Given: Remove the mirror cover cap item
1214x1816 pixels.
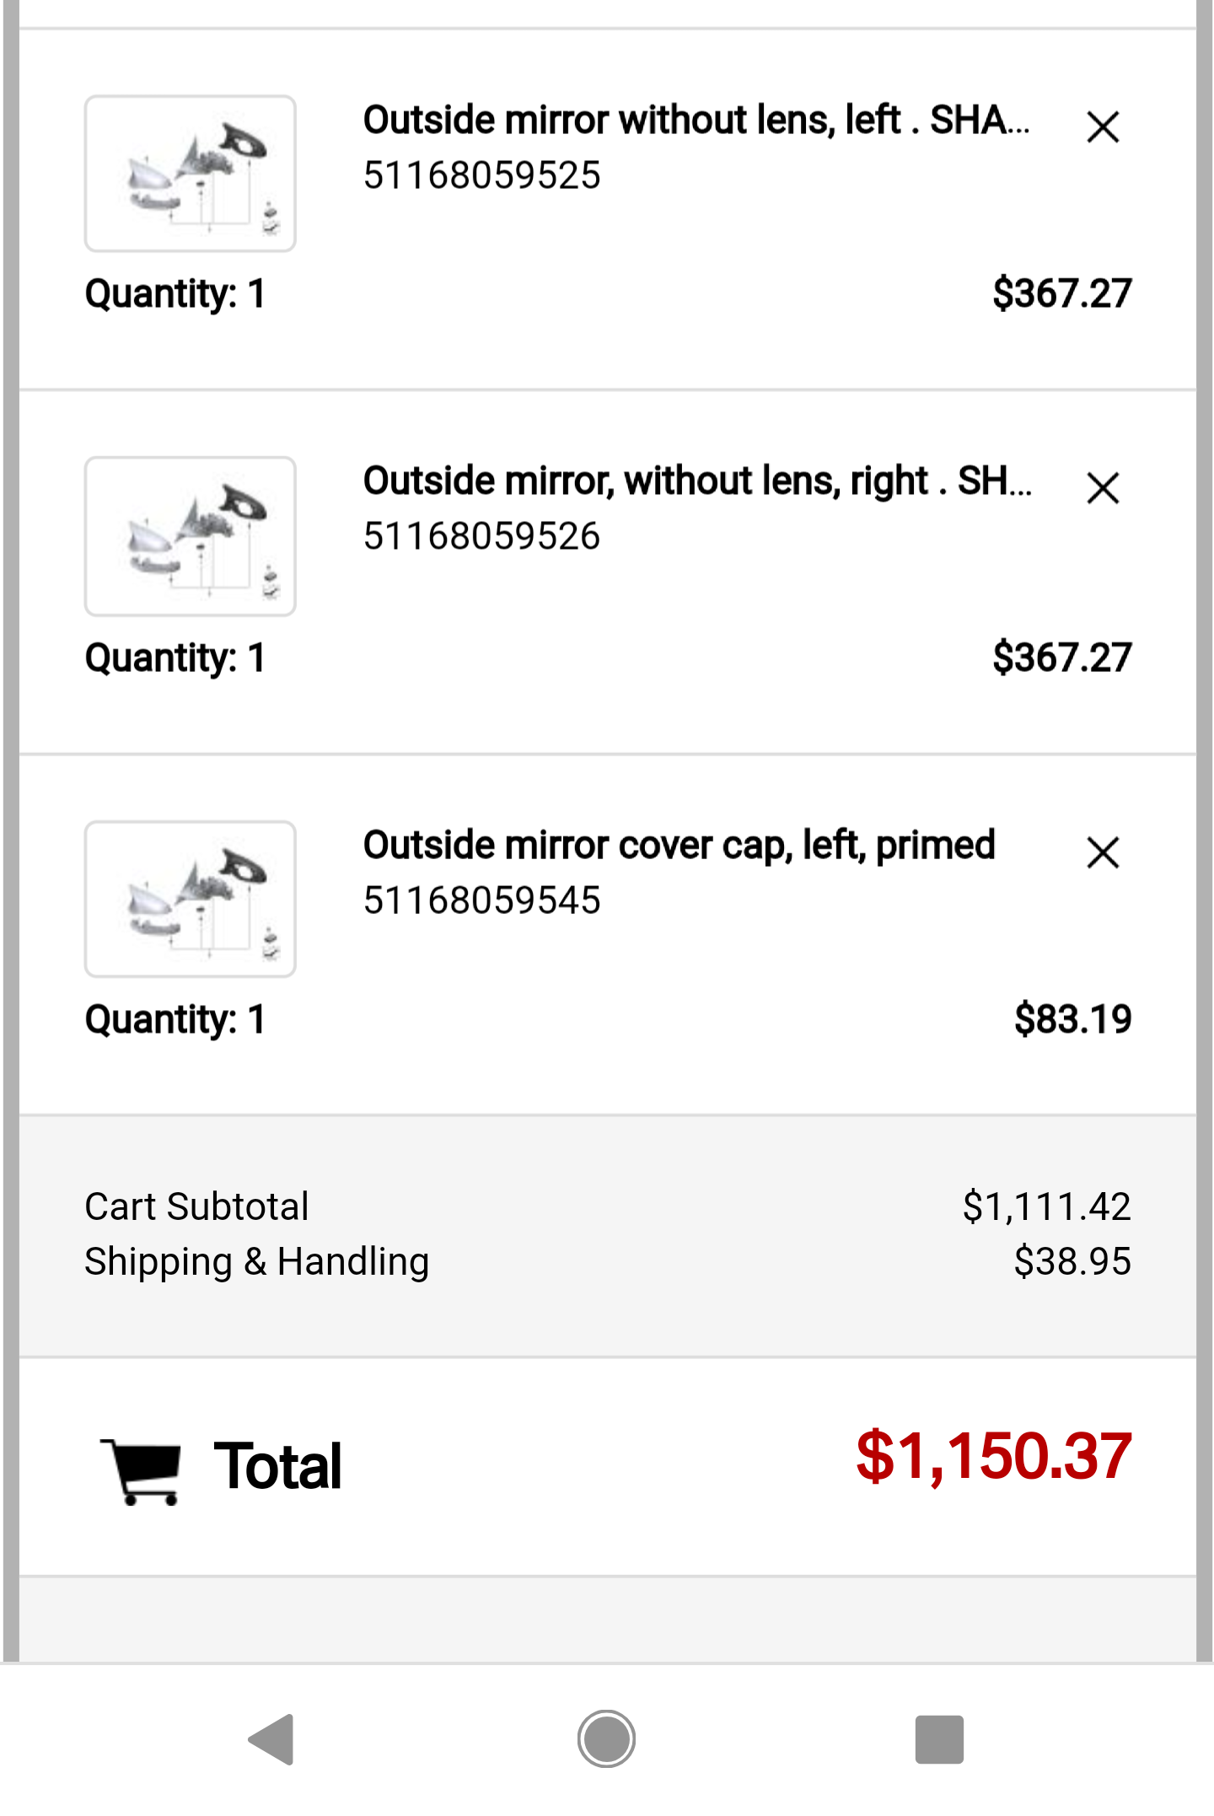Looking at the screenshot, I should (x=1102, y=852).
